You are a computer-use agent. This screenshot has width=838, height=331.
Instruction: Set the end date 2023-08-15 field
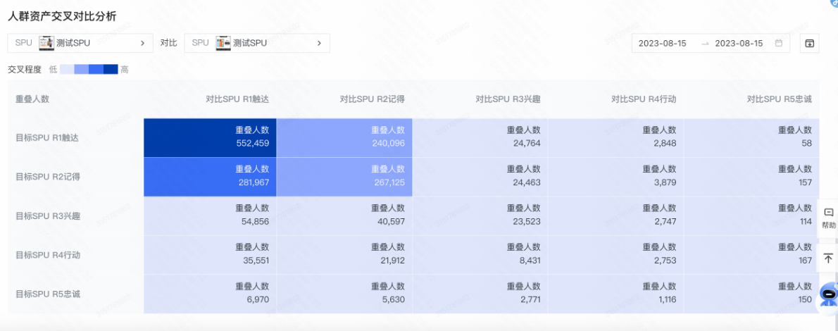coord(739,43)
